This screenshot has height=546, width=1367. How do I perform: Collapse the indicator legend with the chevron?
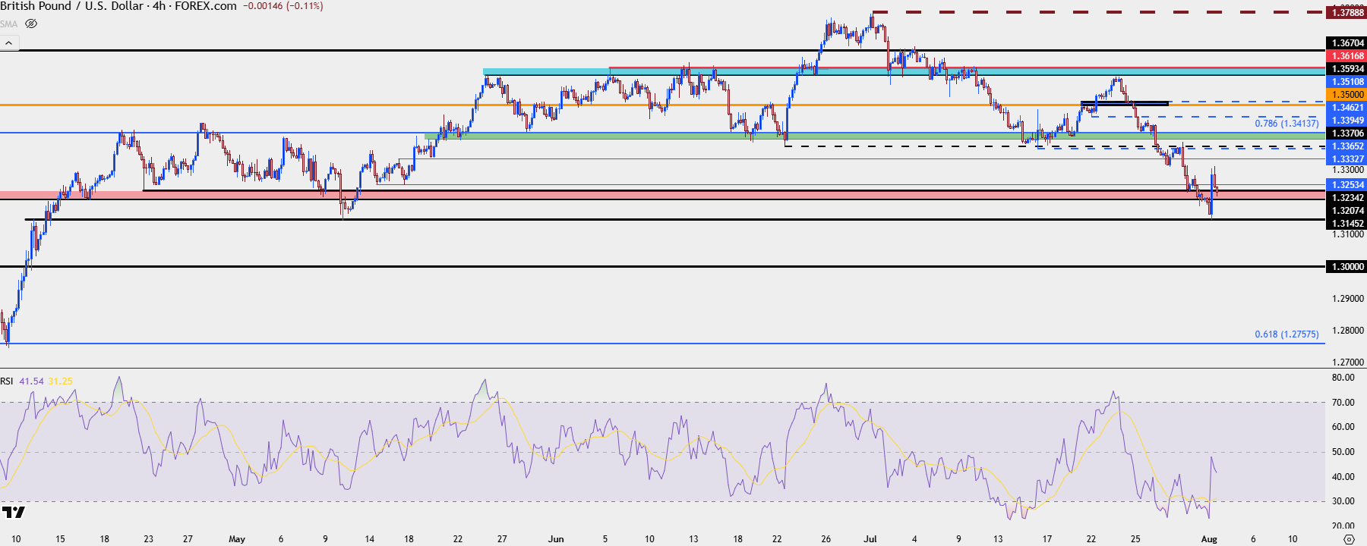click(9, 43)
